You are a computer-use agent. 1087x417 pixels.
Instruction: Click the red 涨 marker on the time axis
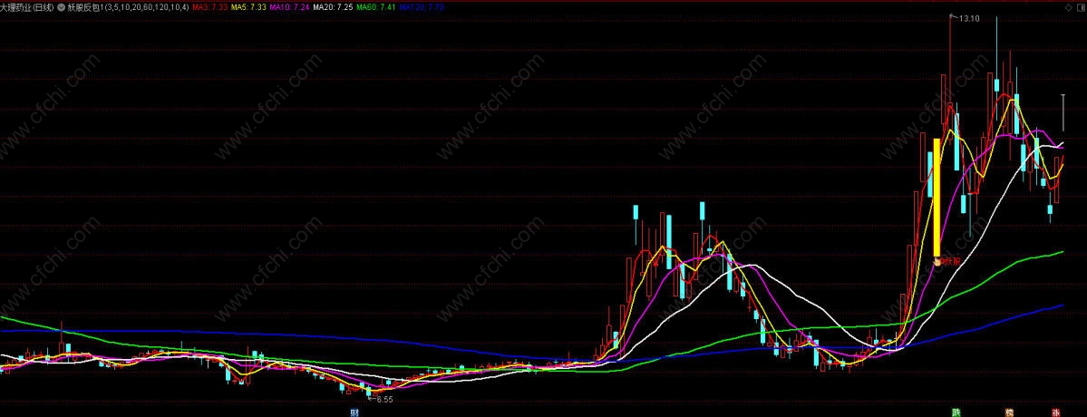1056,412
